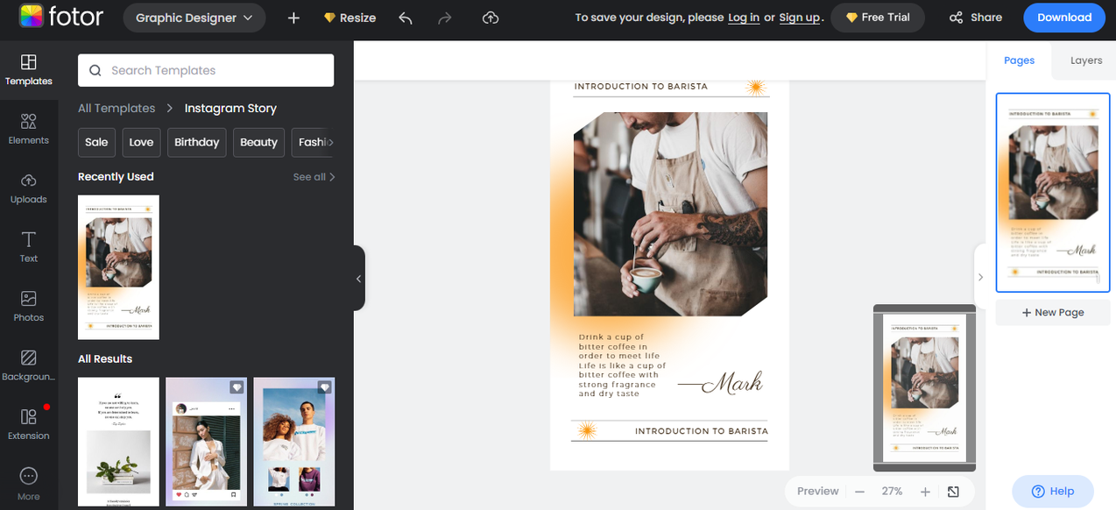Click the Preview button

tap(818, 492)
